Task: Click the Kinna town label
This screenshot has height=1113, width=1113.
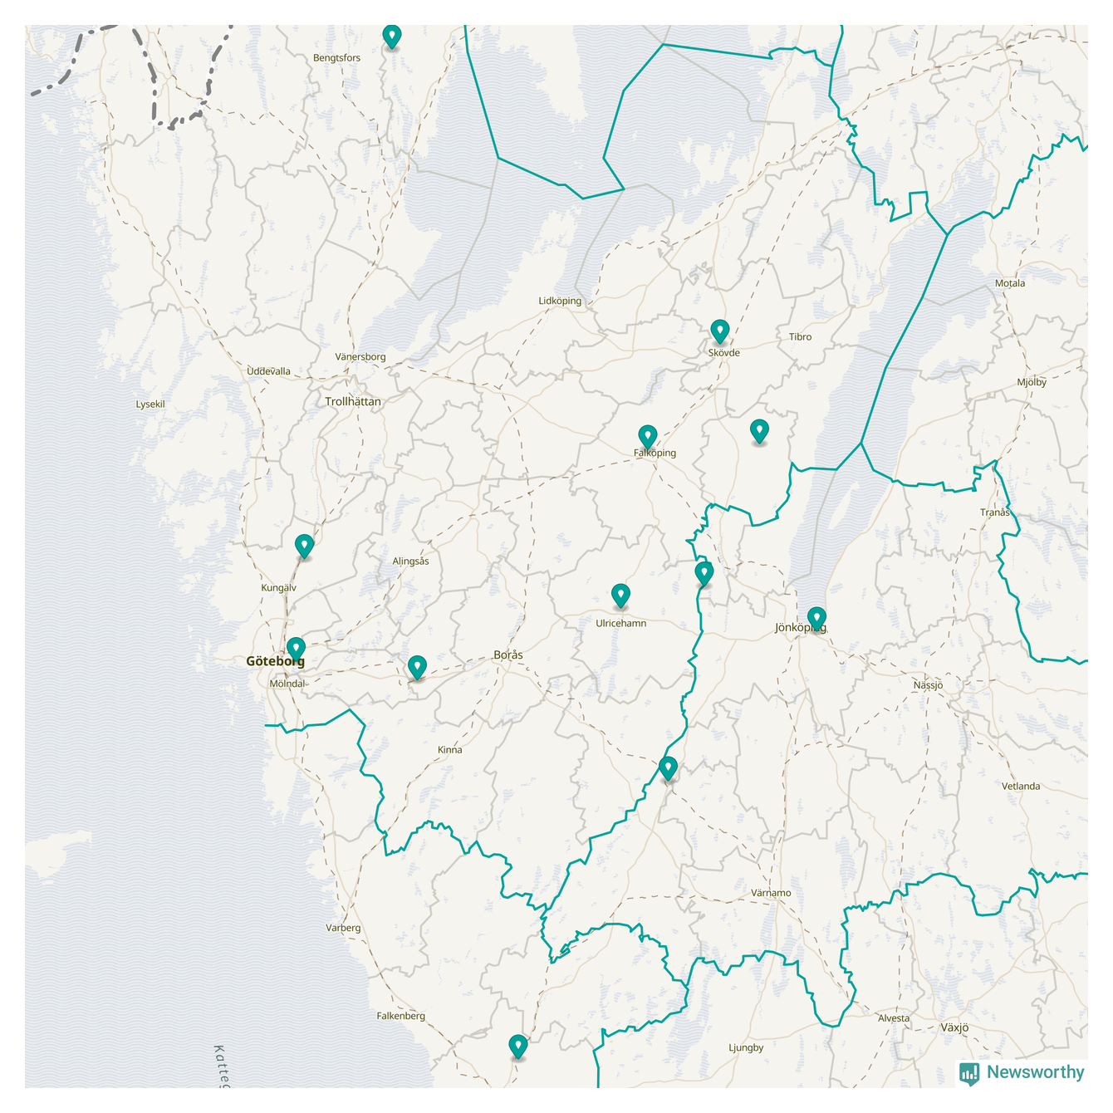Action: coord(450,750)
